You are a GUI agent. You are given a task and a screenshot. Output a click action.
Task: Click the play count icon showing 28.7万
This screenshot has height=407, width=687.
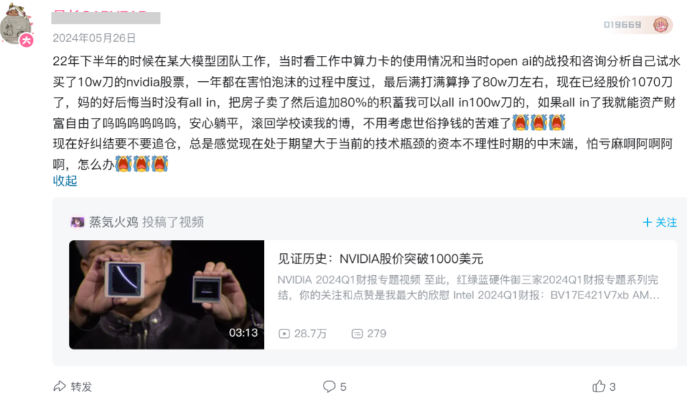pos(284,334)
